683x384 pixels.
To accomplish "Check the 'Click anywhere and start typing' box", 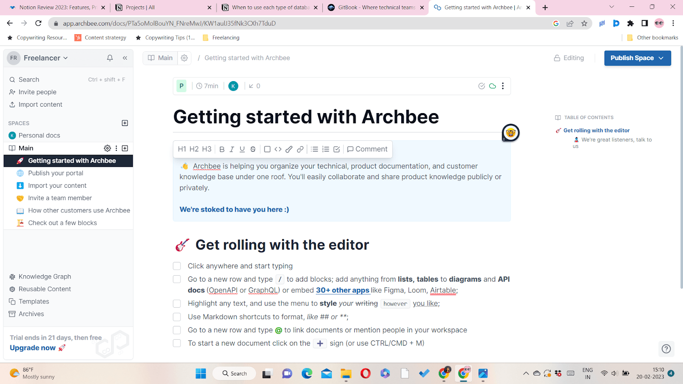I will [x=177, y=266].
